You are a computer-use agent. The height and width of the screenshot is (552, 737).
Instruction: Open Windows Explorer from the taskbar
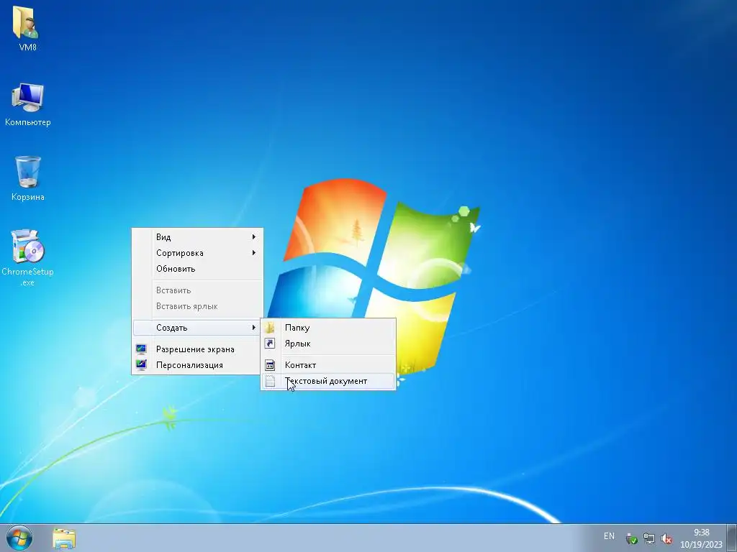click(64, 538)
